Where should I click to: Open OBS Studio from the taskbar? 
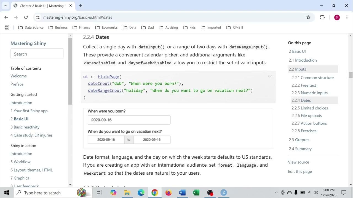click(210, 193)
